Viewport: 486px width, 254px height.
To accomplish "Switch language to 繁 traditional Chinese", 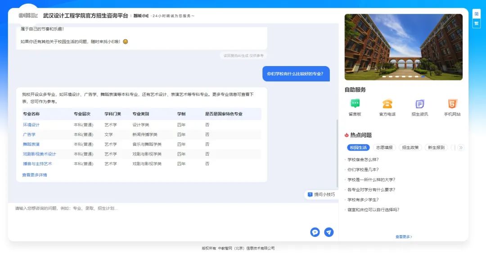I will 477,23.
